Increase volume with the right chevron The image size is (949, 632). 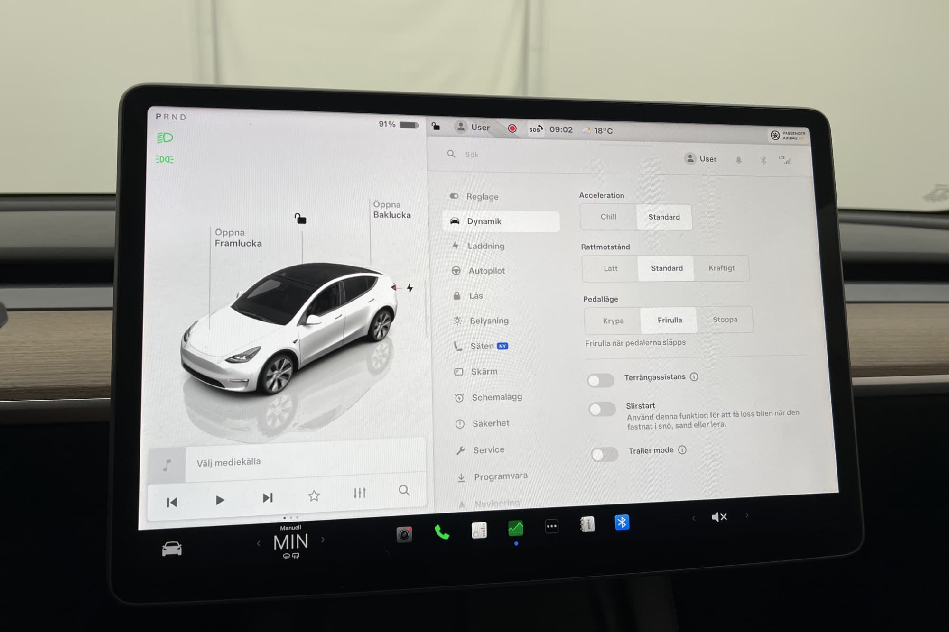click(746, 515)
